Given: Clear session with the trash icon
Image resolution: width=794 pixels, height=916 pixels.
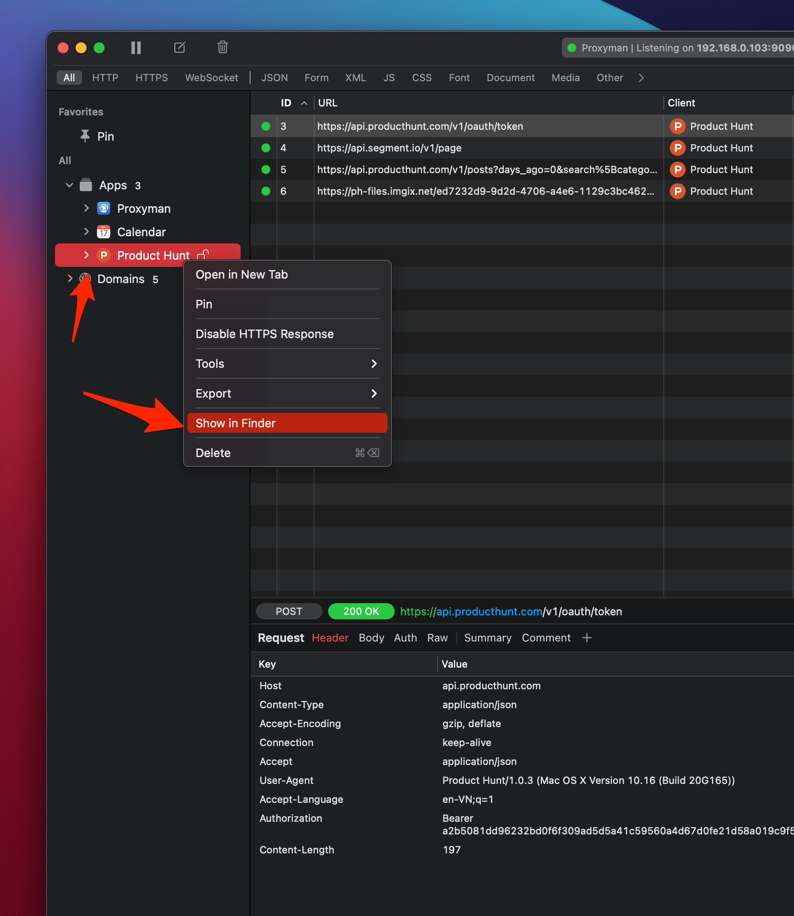Looking at the screenshot, I should click(223, 47).
